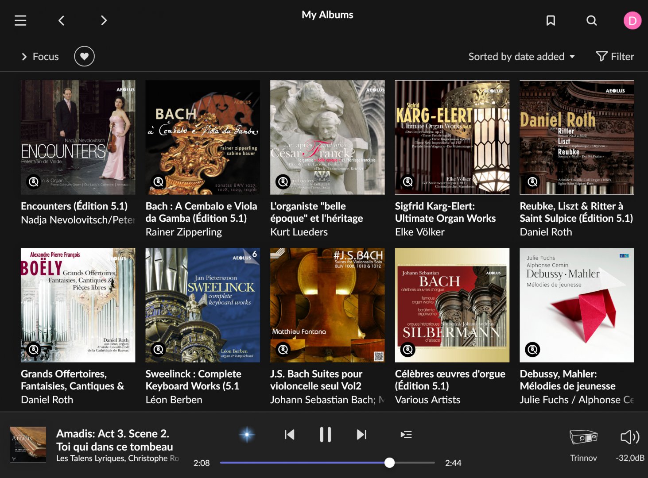Open the Filter option
The image size is (648, 478).
click(615, 57)
